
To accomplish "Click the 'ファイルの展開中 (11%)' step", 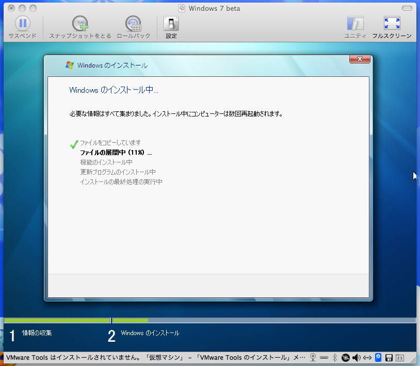I will [116, 153].
